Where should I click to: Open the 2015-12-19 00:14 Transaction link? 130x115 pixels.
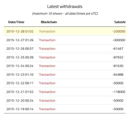(x=47, y=109)
